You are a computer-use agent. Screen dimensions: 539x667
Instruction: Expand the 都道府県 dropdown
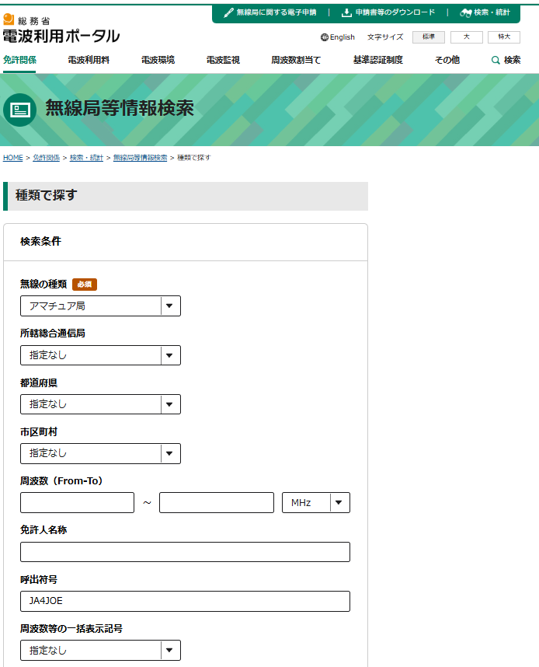[100, 404]
